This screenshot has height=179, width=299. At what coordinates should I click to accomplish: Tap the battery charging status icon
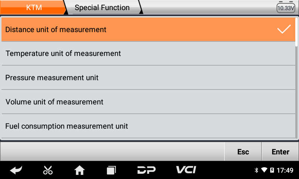click(272, 170)
